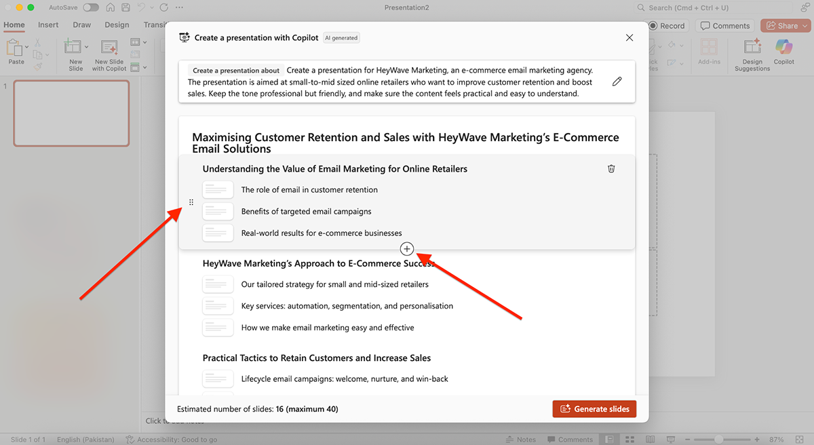
Task: Switch to Slide Sorter view icon
Action: click(629, 440)
